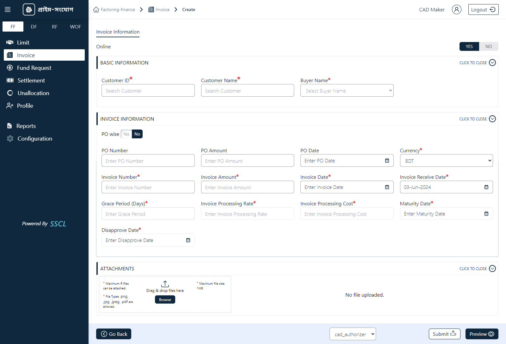Click the Profile add-user icon
This screenshot has width=506, height=344.
[x=10, y=106]
